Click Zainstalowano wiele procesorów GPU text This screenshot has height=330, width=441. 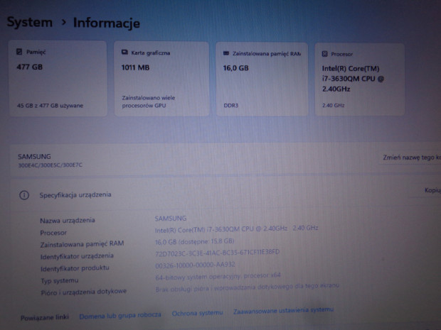pos(149,101)
